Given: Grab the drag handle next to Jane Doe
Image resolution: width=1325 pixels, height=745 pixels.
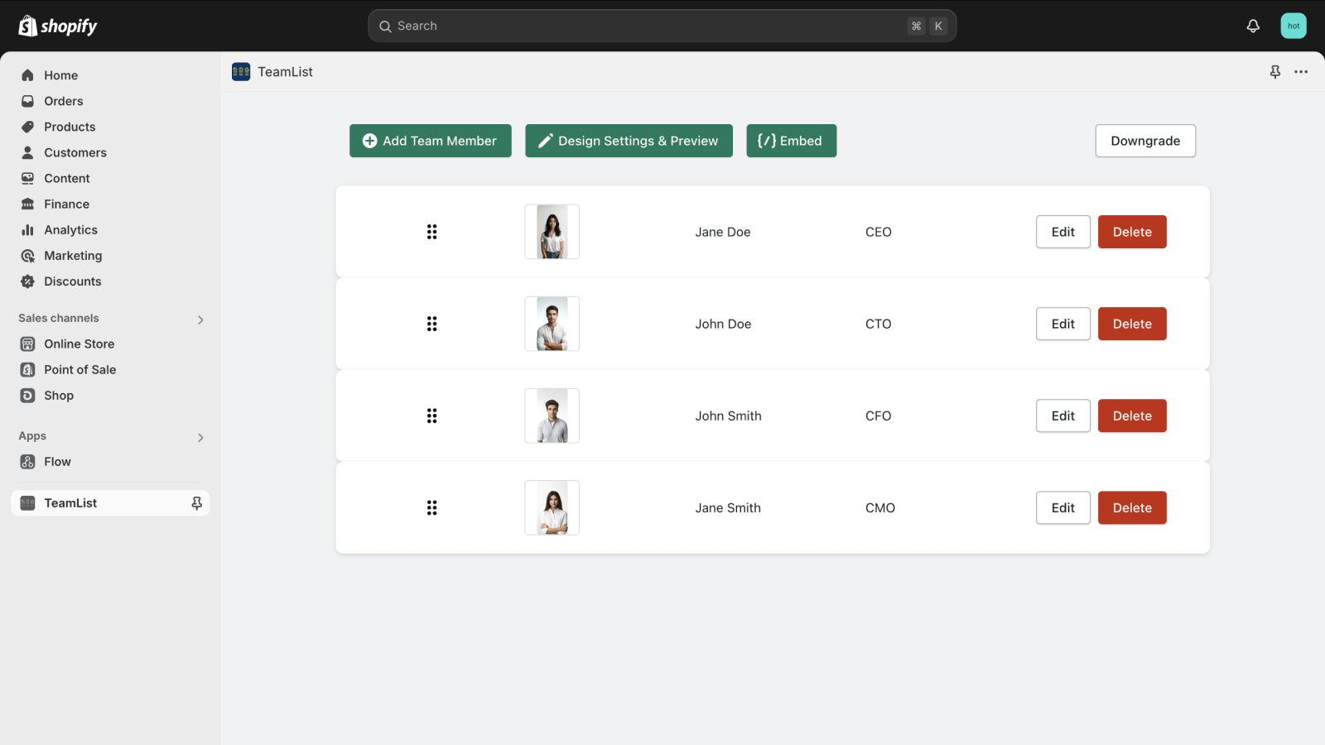Looking at the screenshot, I should pyautogui.click(x=431, y=232).
